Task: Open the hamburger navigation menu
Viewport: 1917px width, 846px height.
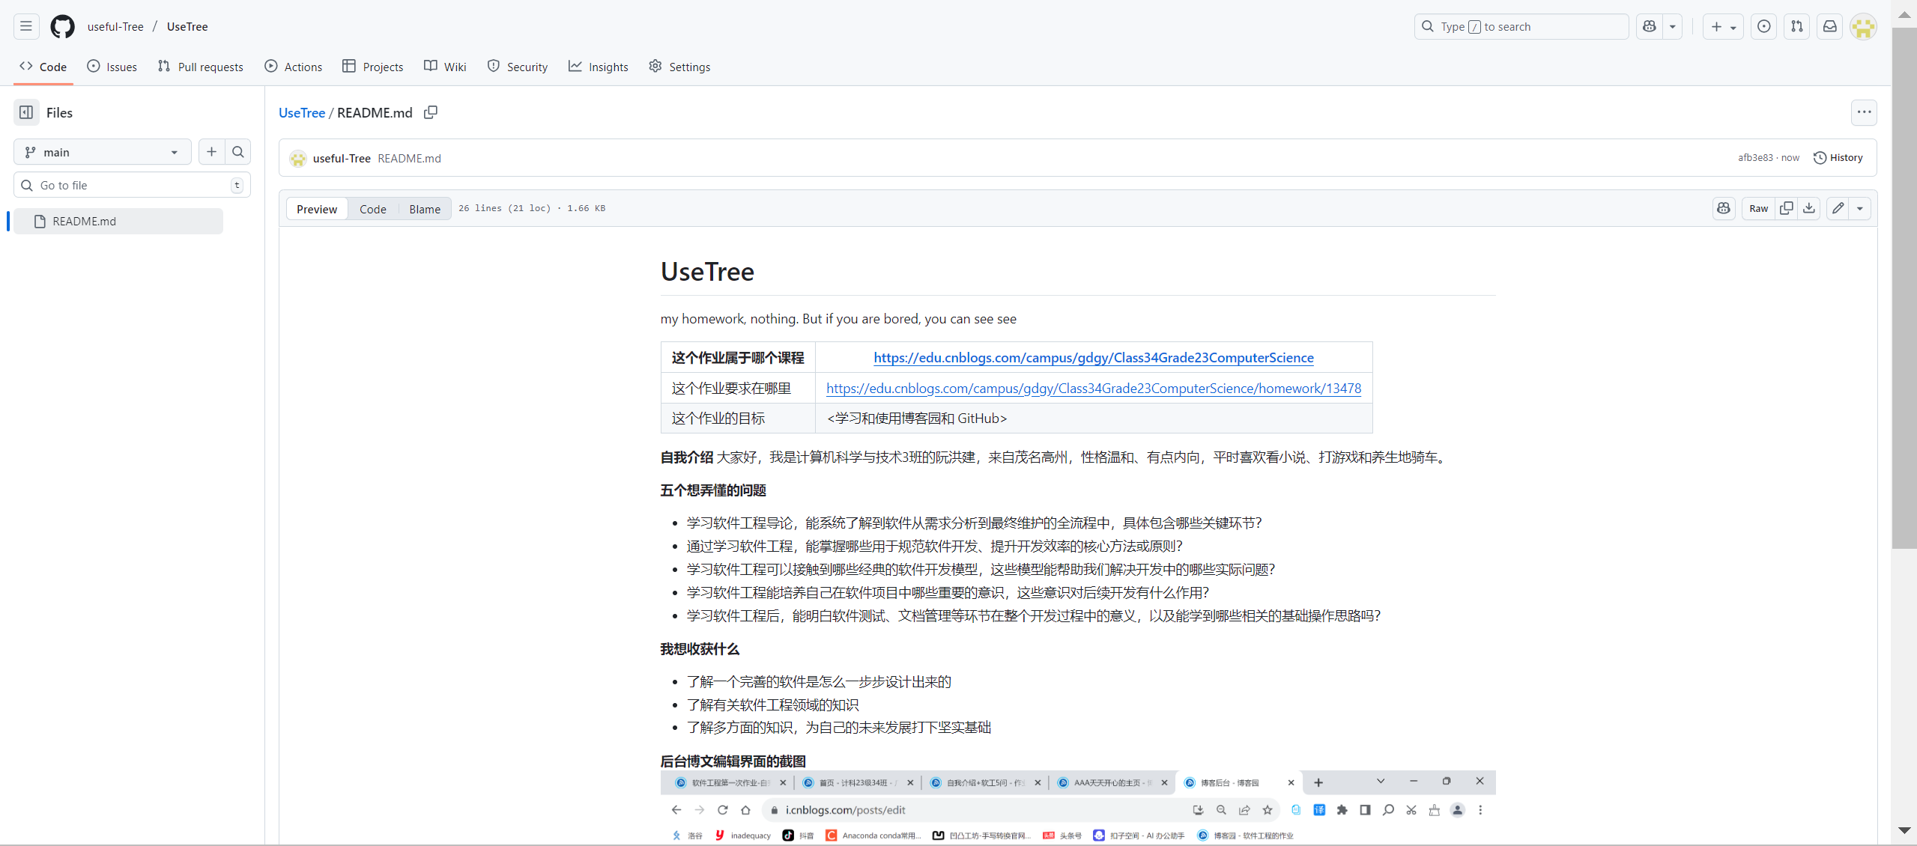Action: pos(26,26)
